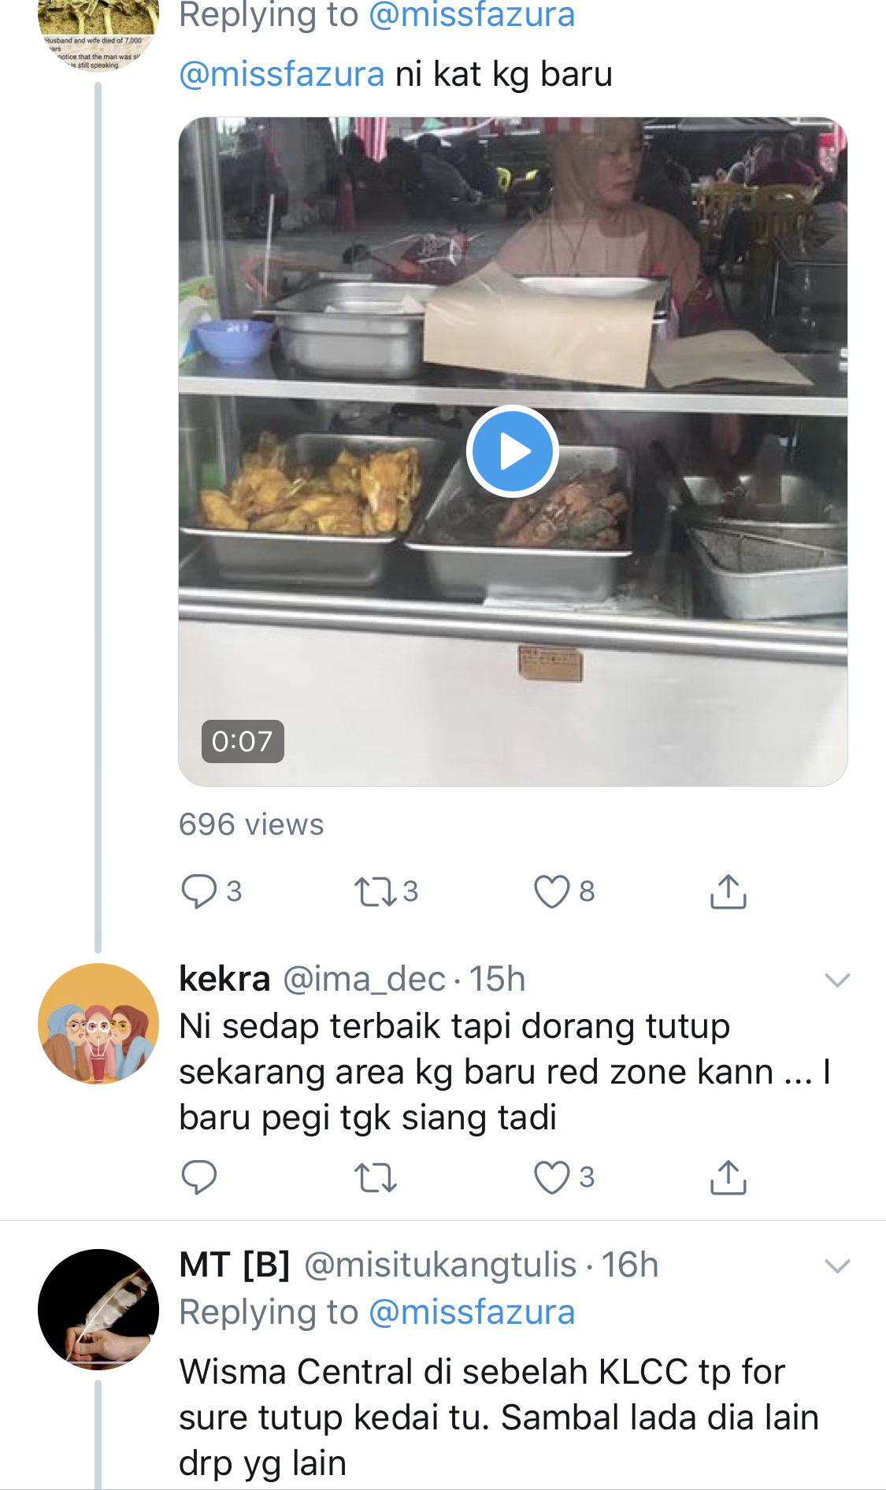Tap @missfazura in MT [B] reply header
Screen dimensions: 886x1490
(x=472, y=1313)
